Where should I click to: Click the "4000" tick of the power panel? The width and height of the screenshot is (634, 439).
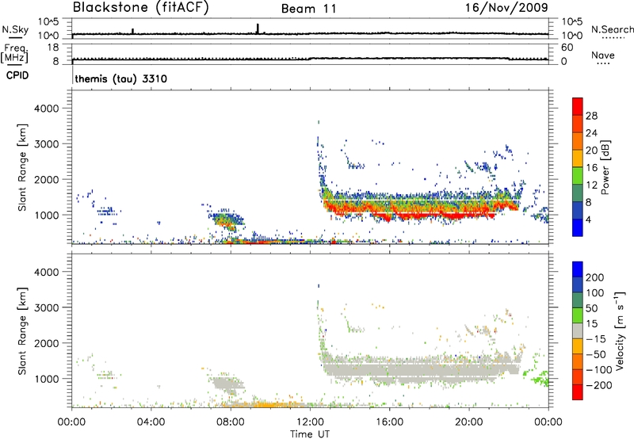click(47, 109)
